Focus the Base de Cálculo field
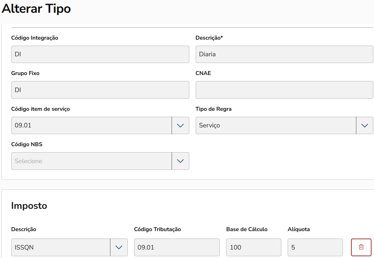 coord(254,247)
